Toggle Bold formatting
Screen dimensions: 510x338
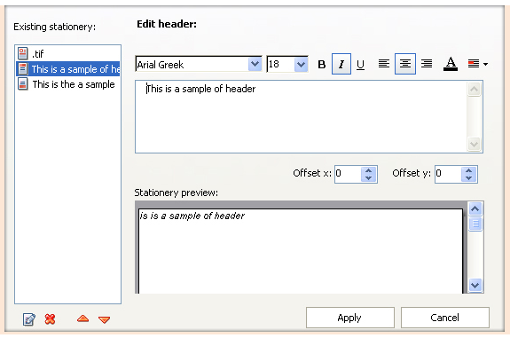click(321, 64)
